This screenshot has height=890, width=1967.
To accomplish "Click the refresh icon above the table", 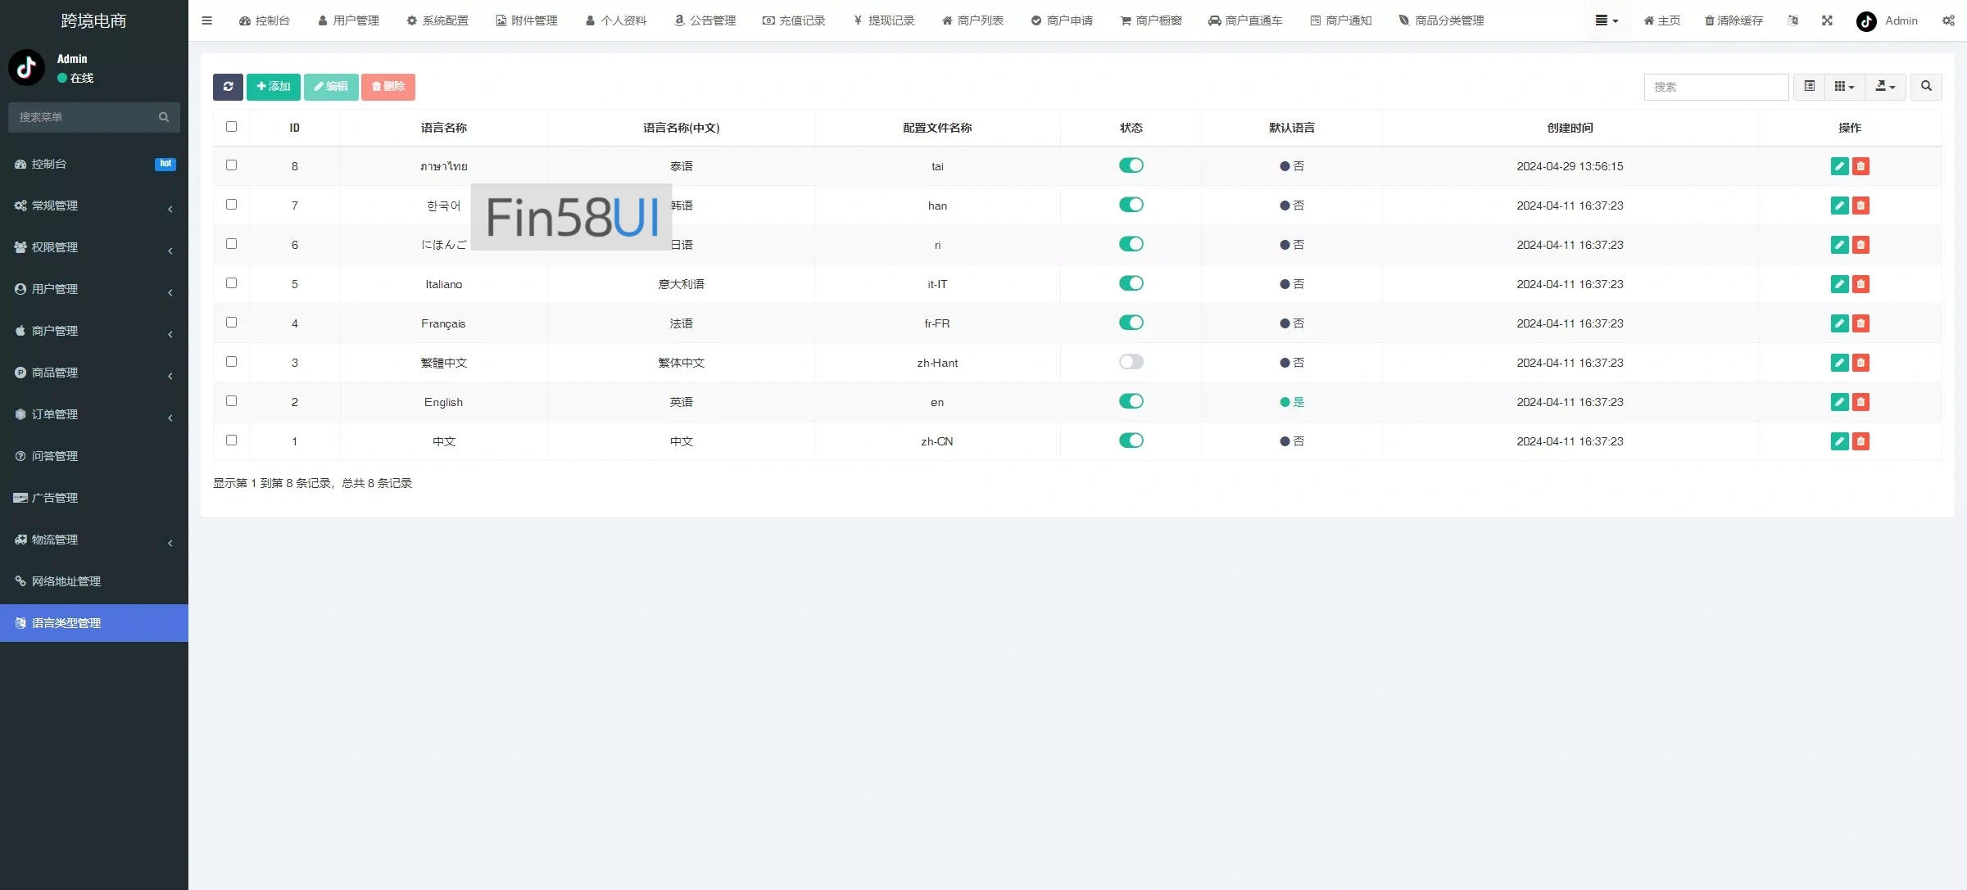I will coord(228,87).
